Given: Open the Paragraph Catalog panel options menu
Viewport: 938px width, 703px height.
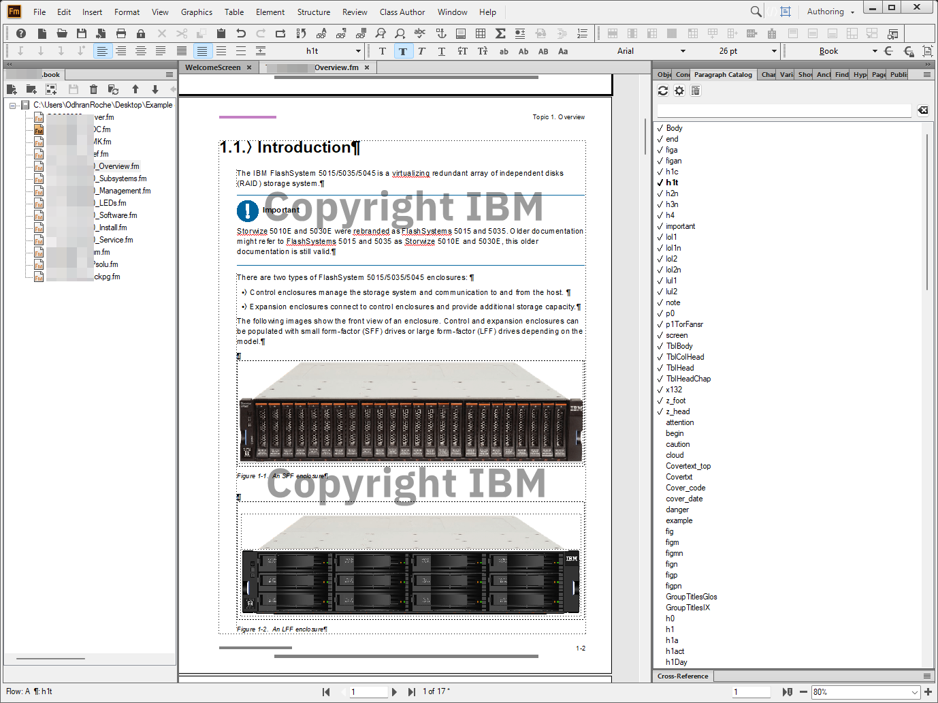Looking at the screenshot, I should (927, 75).
